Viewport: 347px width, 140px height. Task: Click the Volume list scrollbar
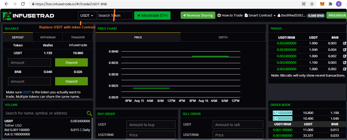92,128
